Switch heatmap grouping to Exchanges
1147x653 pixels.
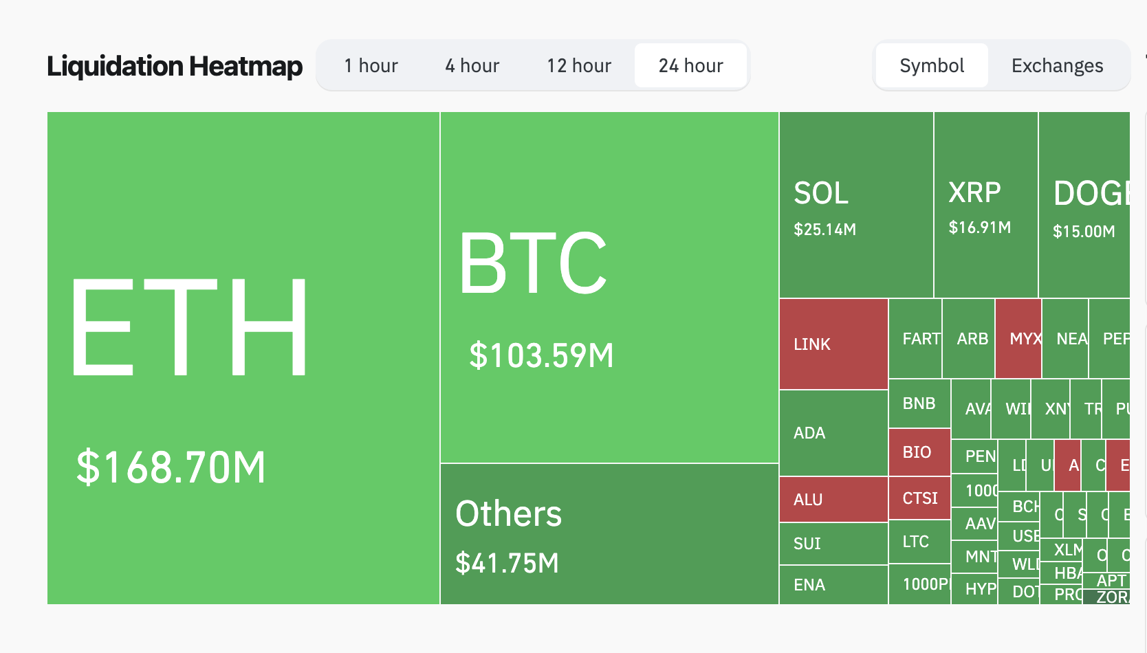tap(1057, 65)
